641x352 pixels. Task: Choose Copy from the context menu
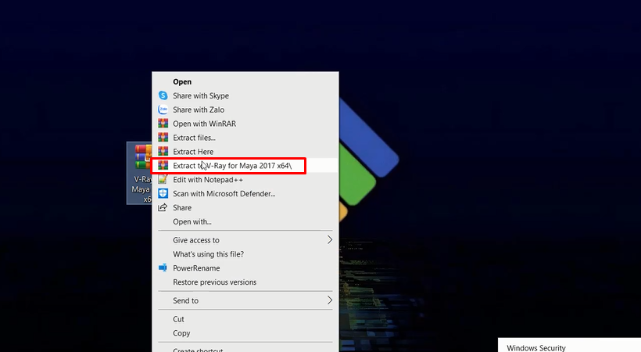[x=181, y=333]
